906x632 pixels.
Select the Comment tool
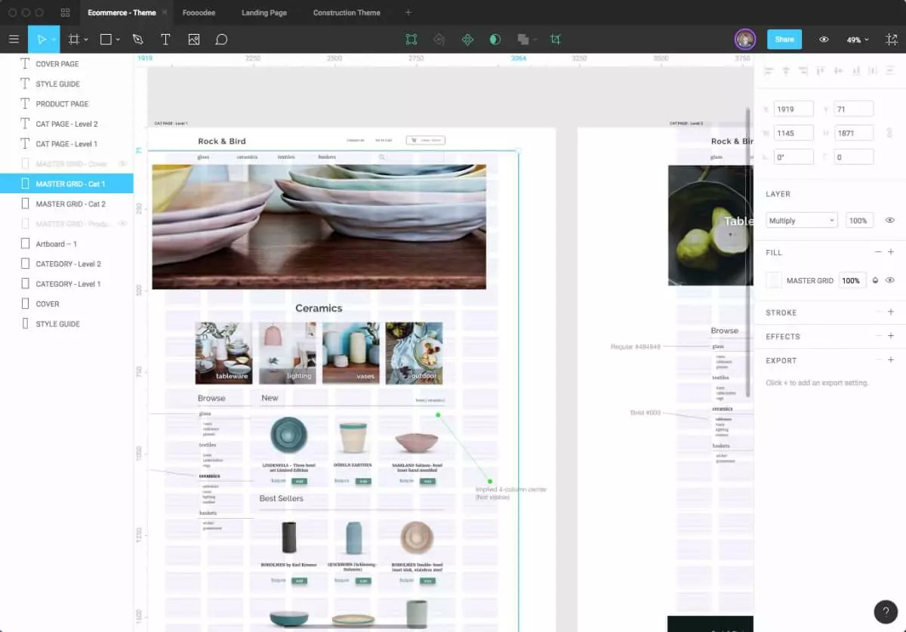pyautogui.click(x=221, y=39)
